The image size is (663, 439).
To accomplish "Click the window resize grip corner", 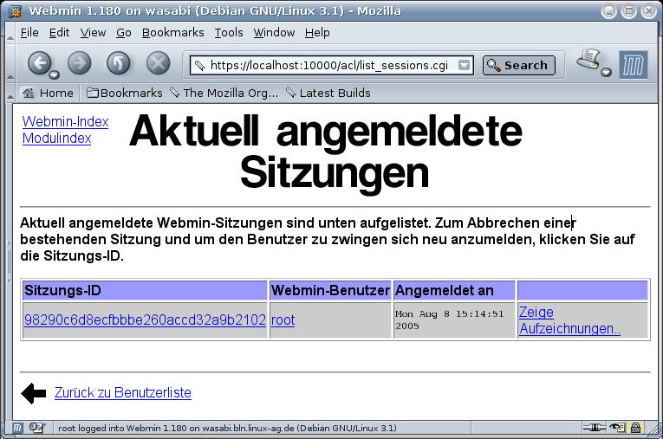I will point(652,428).
